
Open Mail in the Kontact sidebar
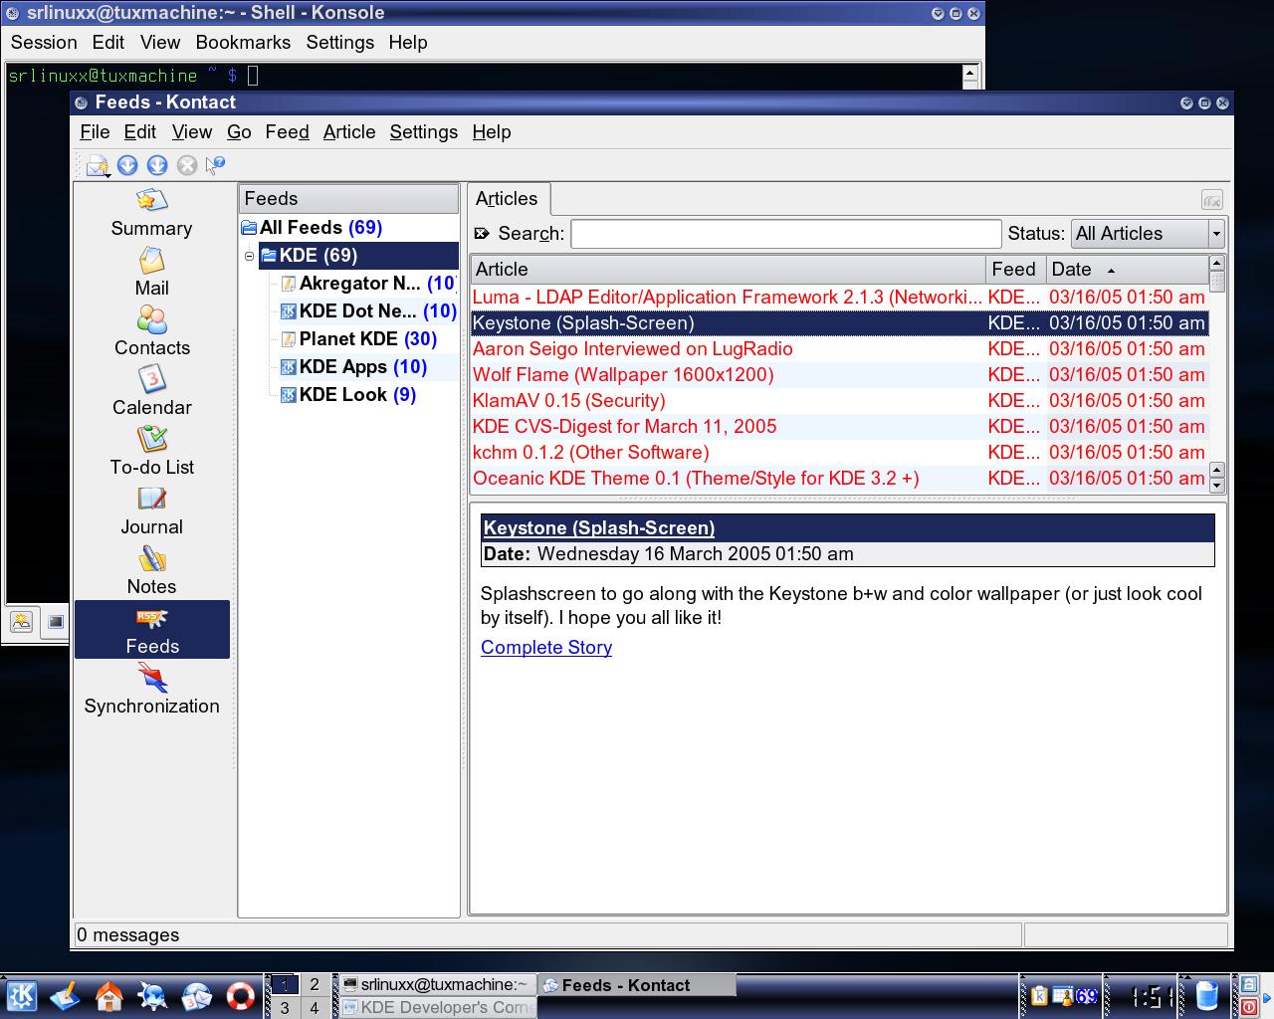[151, 273]
